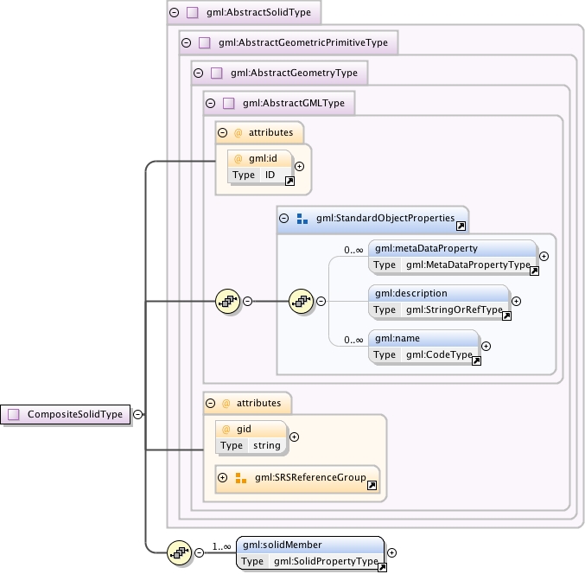Screen dimensions: 585x574
Task: Click the gml:CodeType type value
Action: (x=439, y=354)
